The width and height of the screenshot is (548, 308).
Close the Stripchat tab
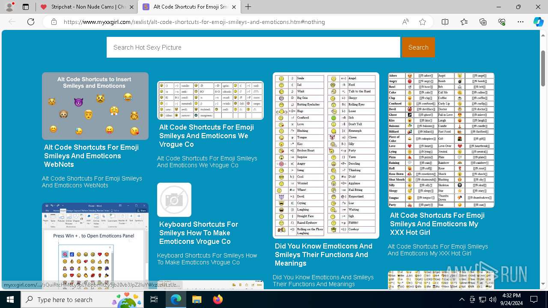click(131, 7)
